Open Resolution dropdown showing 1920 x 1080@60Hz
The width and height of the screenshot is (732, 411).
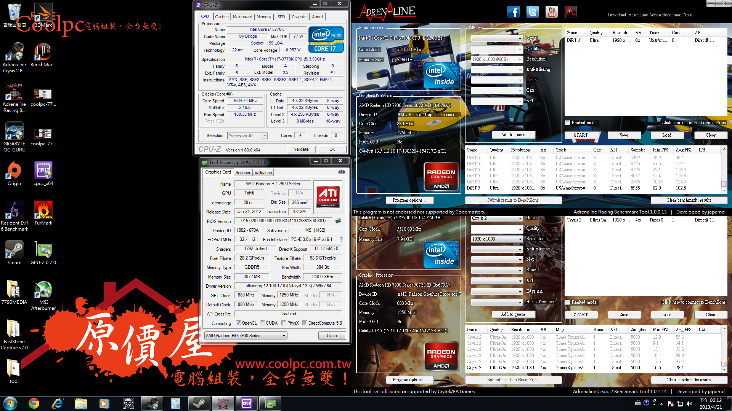pyautogui.click(x=497, y=59)
